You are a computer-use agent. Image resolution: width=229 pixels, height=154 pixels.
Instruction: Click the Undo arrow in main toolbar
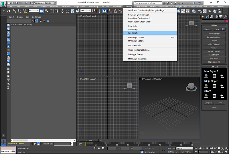point(4,11)
